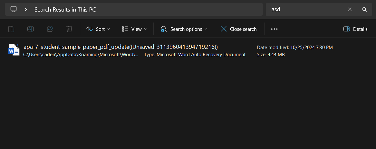Image resolution: width=376 pixels, height=149 pixels.
Task: Select the Word auto recovery file icon
Action: (x=14, y=50)
